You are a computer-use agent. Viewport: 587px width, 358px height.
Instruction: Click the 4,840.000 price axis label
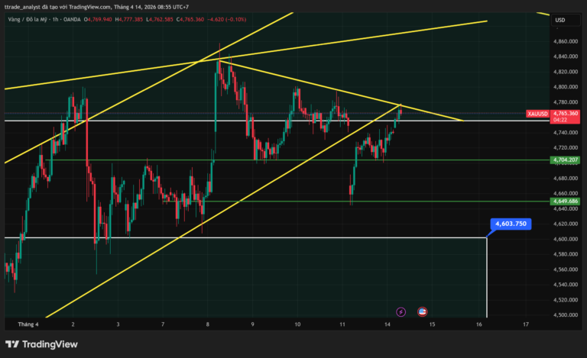point(566,56)
